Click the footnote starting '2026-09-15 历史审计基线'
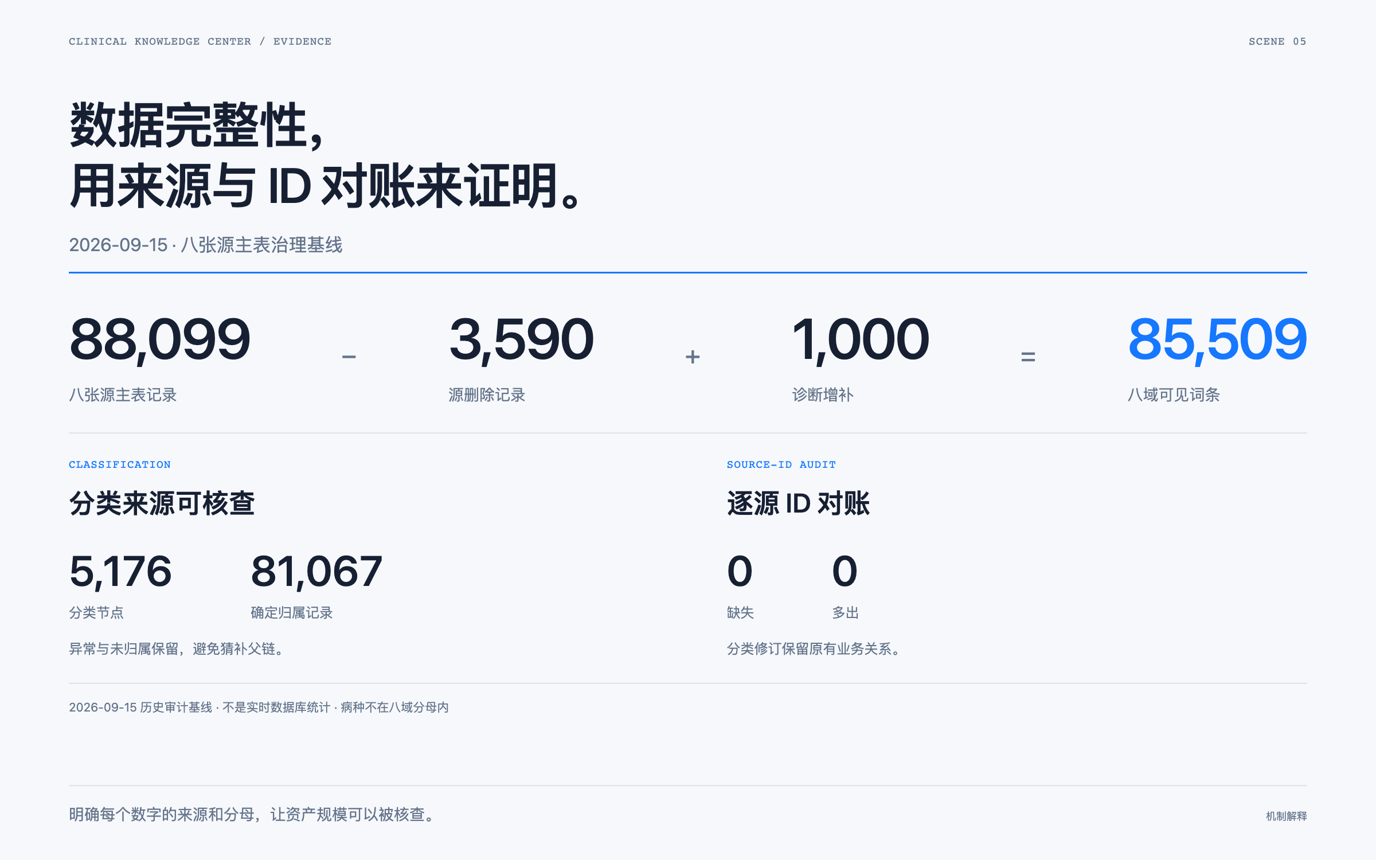 tap(259, 707)
